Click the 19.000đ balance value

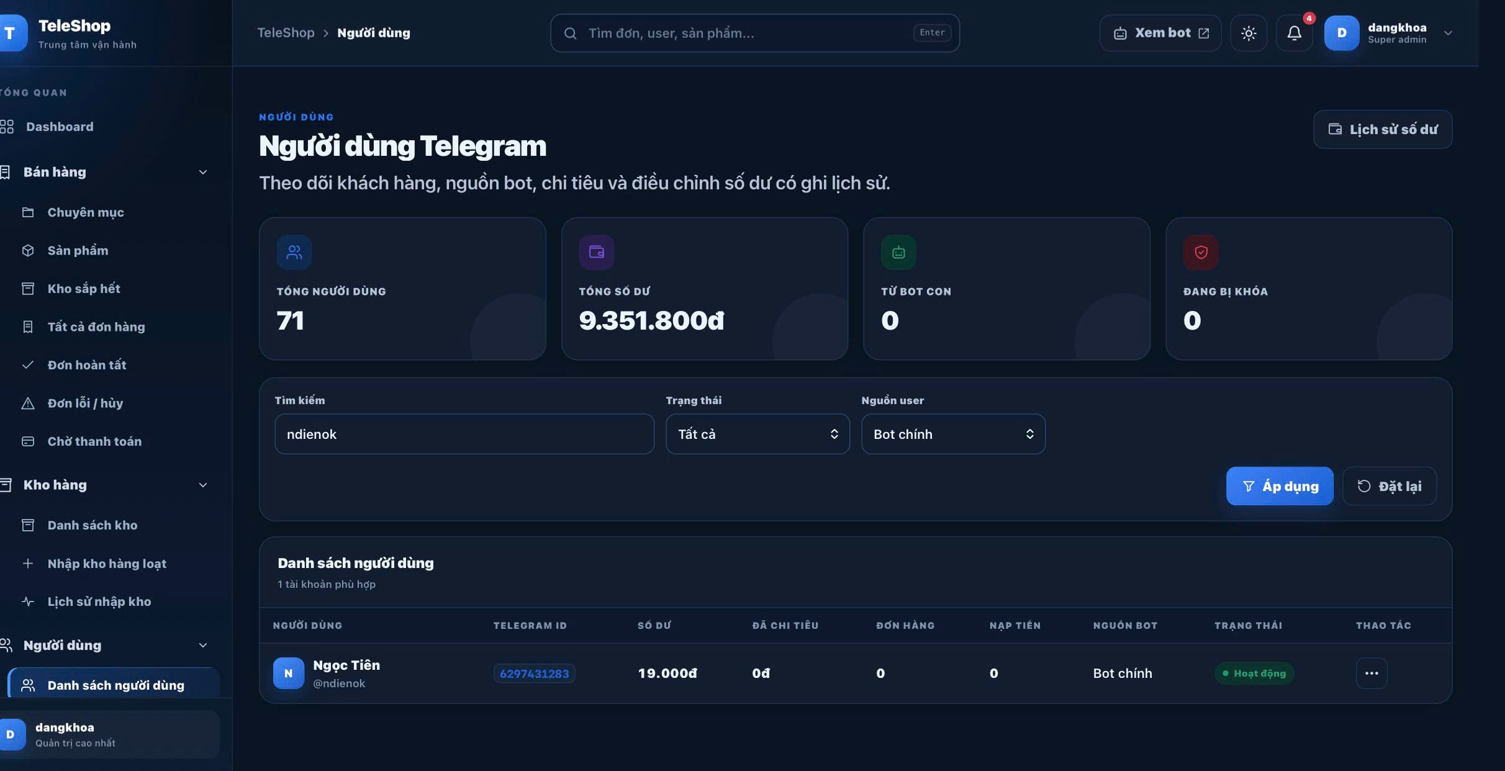667,674
